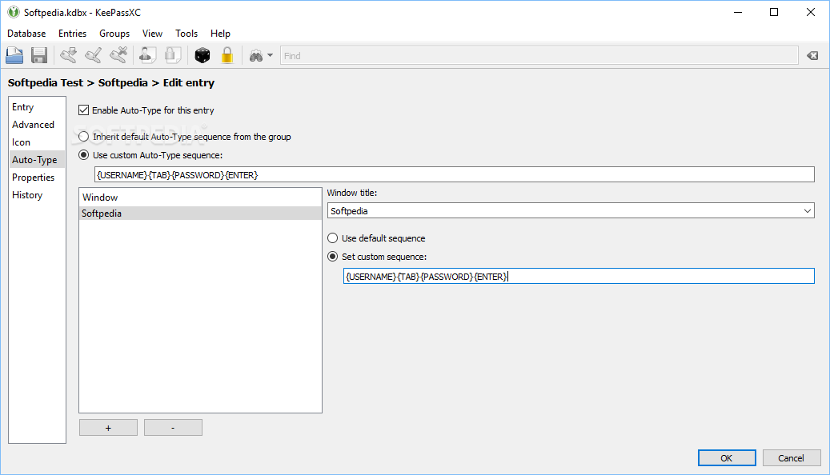Edit entry key icon in toolbar
The height and width of the screenshot is (475, 830).
94,55
